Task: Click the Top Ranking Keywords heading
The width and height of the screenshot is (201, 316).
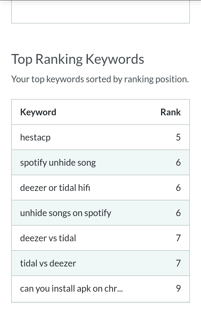Action: tap(78, 59)
